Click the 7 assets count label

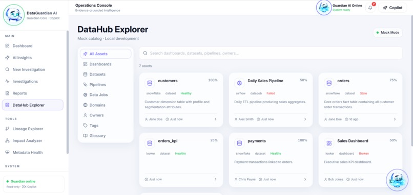point(146,66)
